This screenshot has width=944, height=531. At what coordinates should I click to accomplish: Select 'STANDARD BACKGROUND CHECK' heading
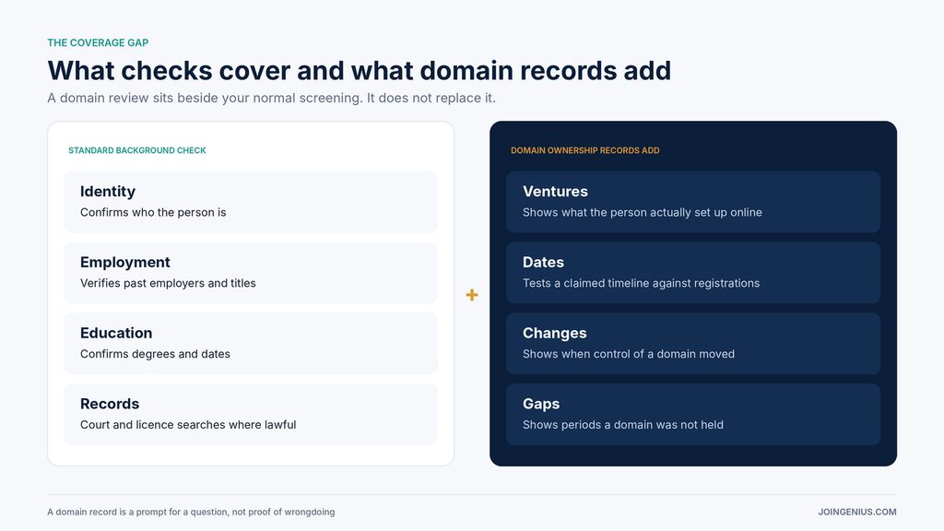pyautogui.click(x=137, y=150)
